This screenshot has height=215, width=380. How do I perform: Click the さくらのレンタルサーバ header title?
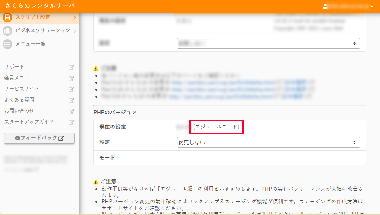40,6
